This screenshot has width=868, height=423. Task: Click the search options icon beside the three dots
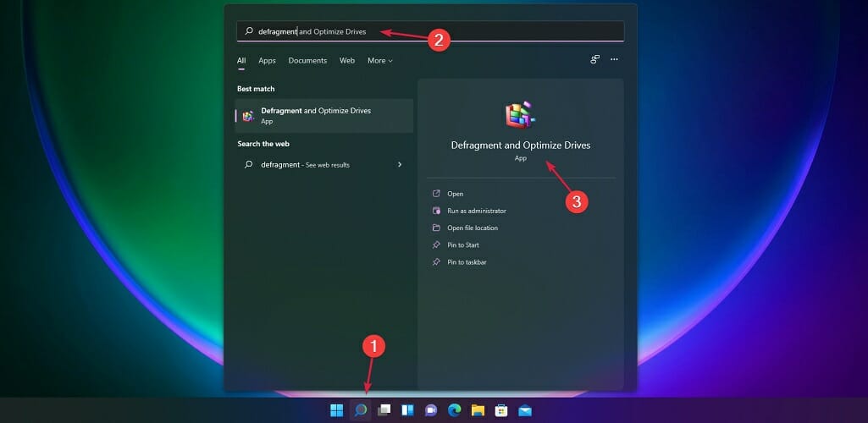(x=595, y=59)
